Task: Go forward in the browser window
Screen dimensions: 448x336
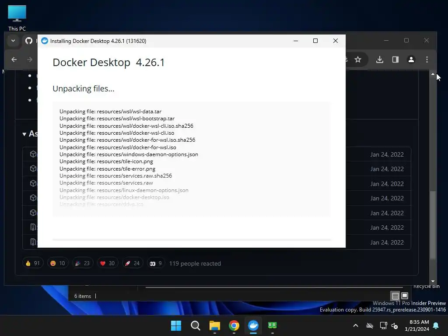Action: coord(29,59)
